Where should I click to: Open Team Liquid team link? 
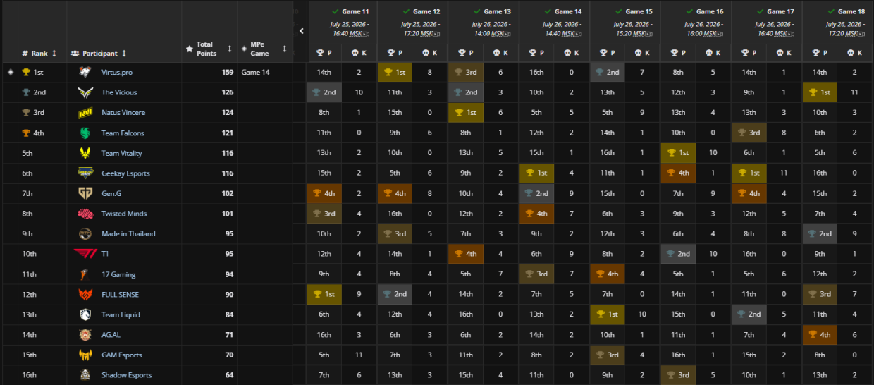coord(121,314)
